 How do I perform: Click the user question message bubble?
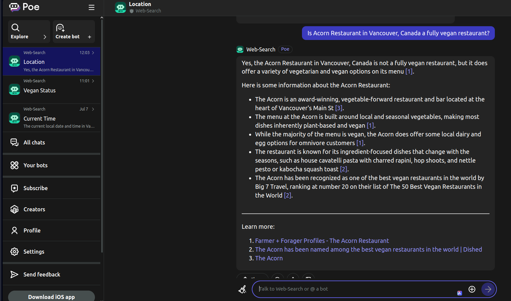(398, 33)
